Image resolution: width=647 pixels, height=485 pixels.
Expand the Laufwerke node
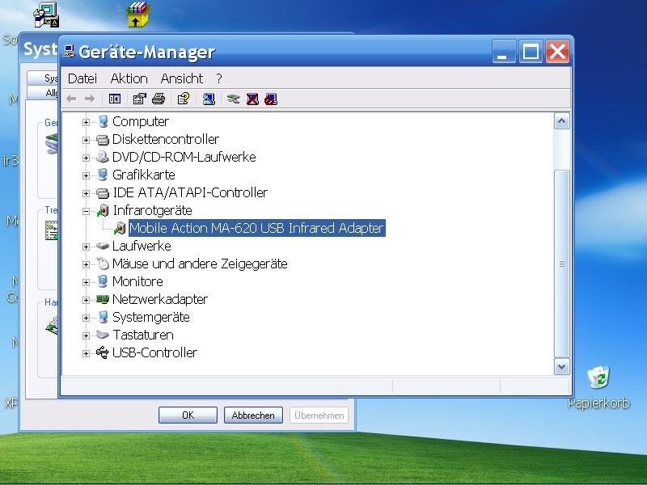point(86,247)
